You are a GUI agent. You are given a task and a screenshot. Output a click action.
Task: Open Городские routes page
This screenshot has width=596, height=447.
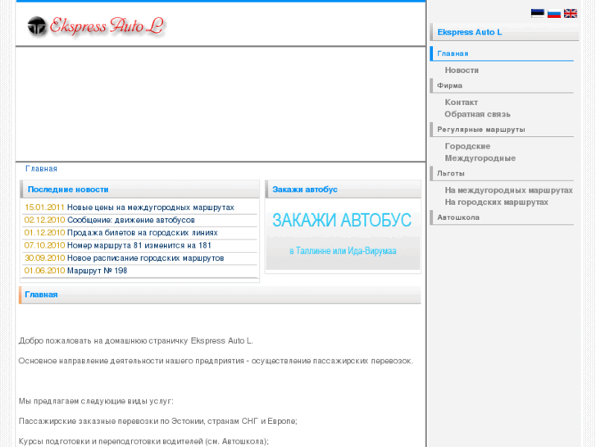(467, 147)
